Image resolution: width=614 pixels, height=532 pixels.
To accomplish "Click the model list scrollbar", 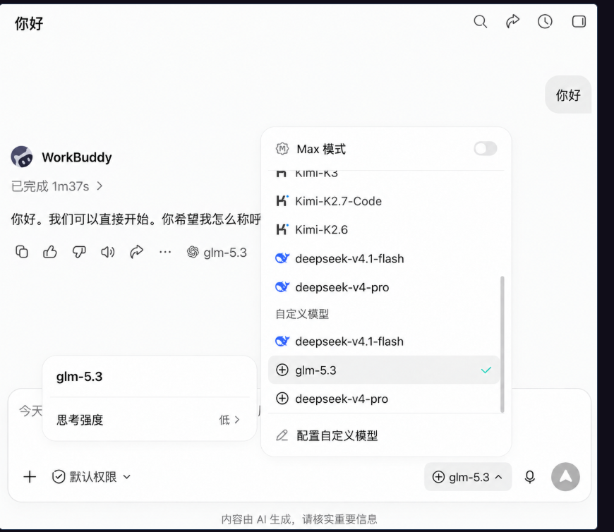I will point(502,344).
